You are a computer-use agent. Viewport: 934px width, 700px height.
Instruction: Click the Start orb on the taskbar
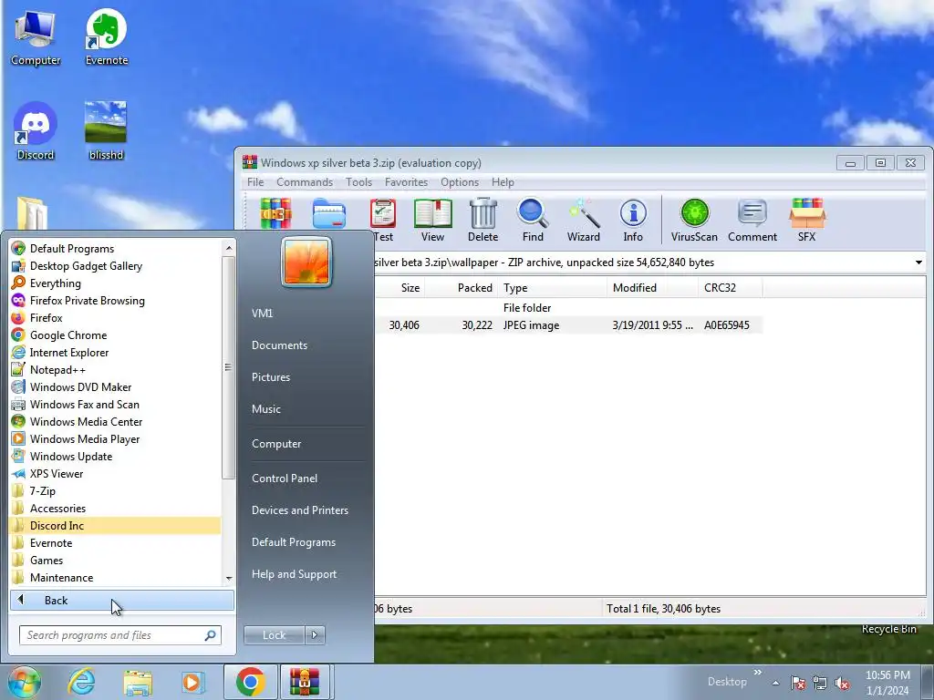click(x=25, y=682)
